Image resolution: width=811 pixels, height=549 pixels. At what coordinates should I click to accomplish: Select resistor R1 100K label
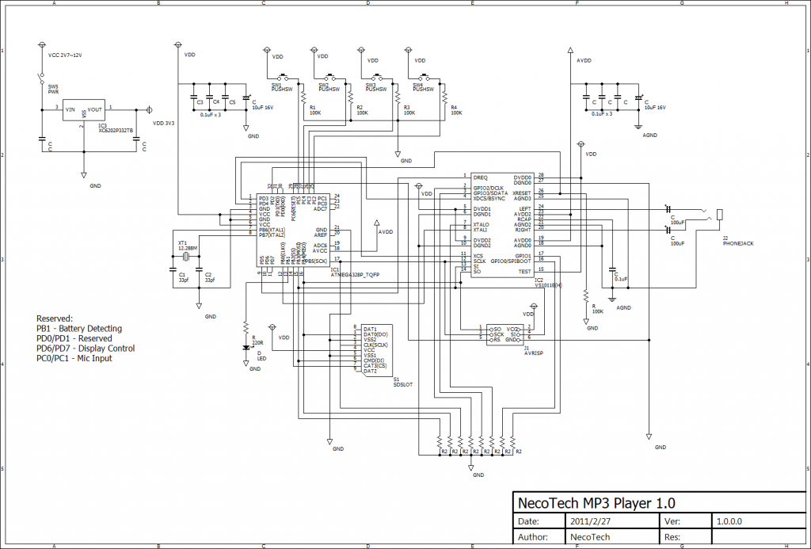click(315, 110)
